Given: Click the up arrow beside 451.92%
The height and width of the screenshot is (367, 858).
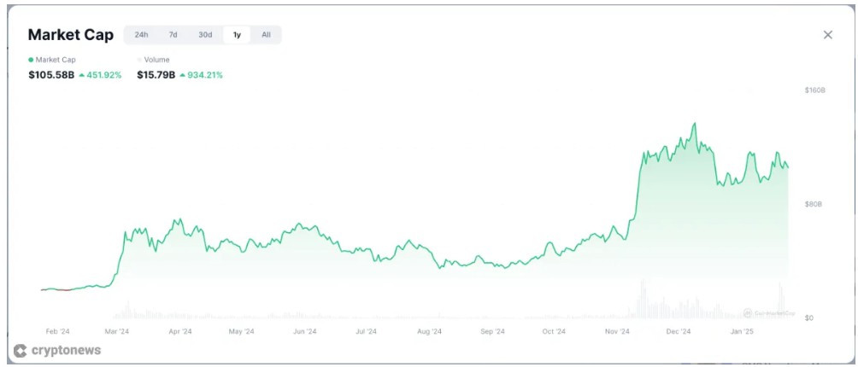Looking at the screenshot, I should coord(81,75).
